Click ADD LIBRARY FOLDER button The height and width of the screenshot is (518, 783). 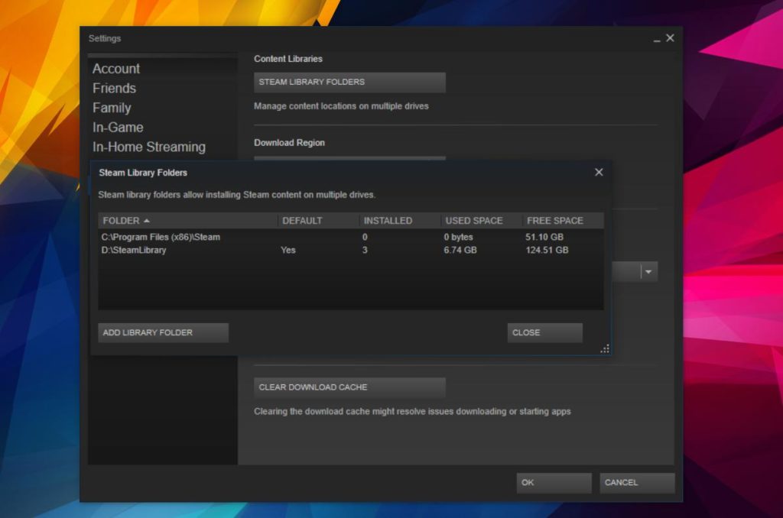coord(164,333)
